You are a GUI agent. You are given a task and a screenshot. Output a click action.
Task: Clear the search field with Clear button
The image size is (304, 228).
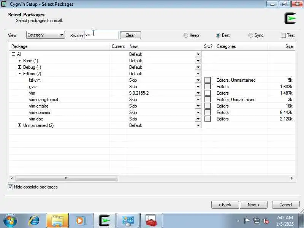130,35
